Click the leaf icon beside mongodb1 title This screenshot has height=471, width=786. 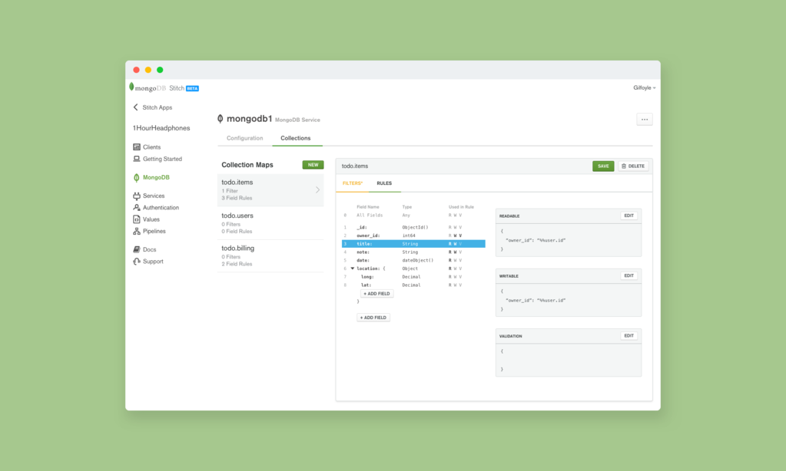tap(220, 119)
